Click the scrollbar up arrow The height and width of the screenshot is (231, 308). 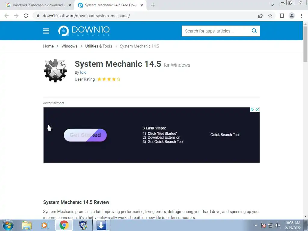pyautogui.click(x=305, y=24)
